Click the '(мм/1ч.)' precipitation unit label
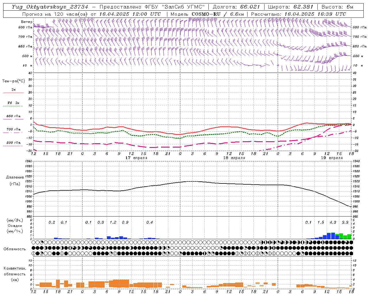This screenshot has width=368, height=294. [x=15, y=231]
